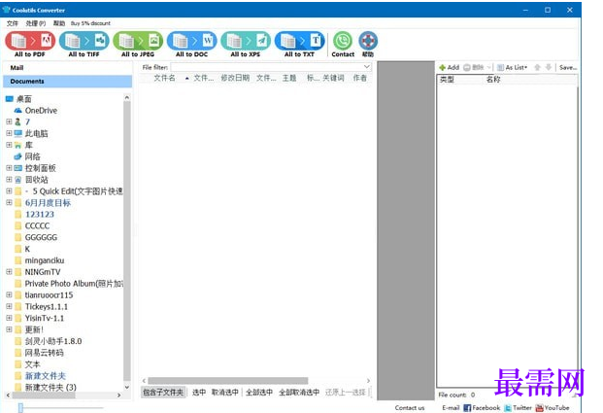The width and height of the screenshot is (603, 413).
Task: Open the As List view dropdown
Action: coord(512,67)
